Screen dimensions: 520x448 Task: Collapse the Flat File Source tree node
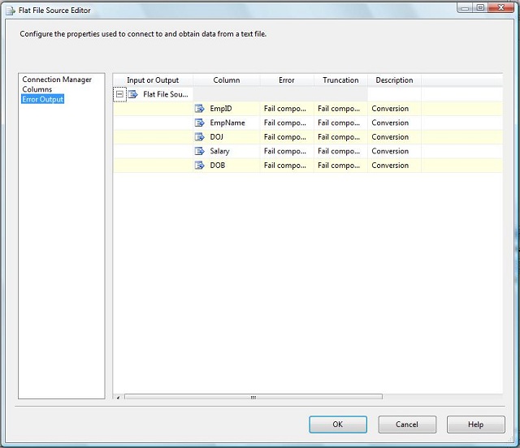click(x=119, y=94)
